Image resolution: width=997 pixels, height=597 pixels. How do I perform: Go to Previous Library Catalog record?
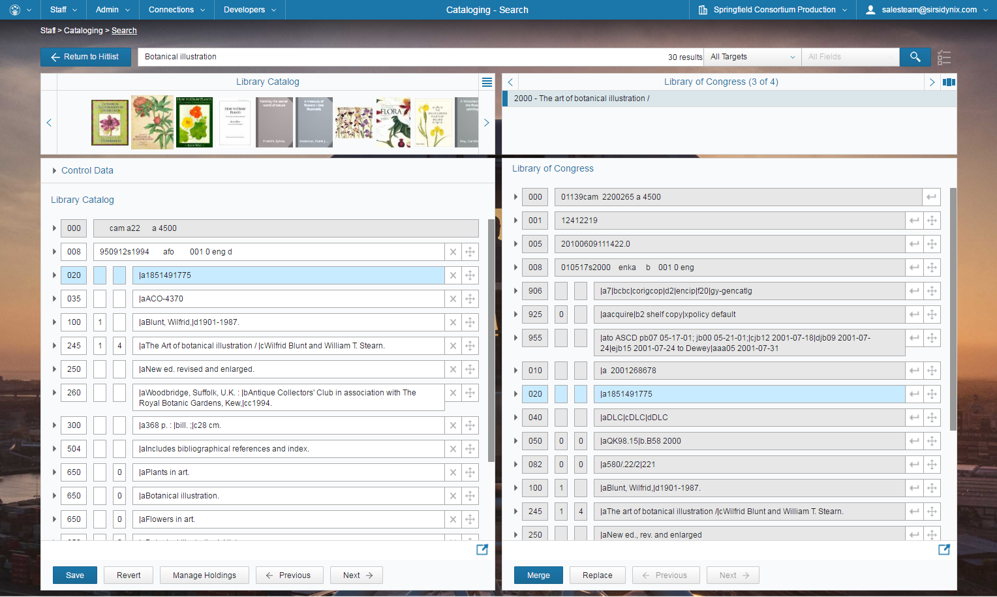coord(290,575)
